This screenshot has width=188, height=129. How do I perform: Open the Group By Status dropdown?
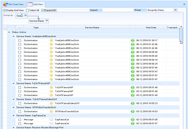pyautogui.click(x=175, y=10)
